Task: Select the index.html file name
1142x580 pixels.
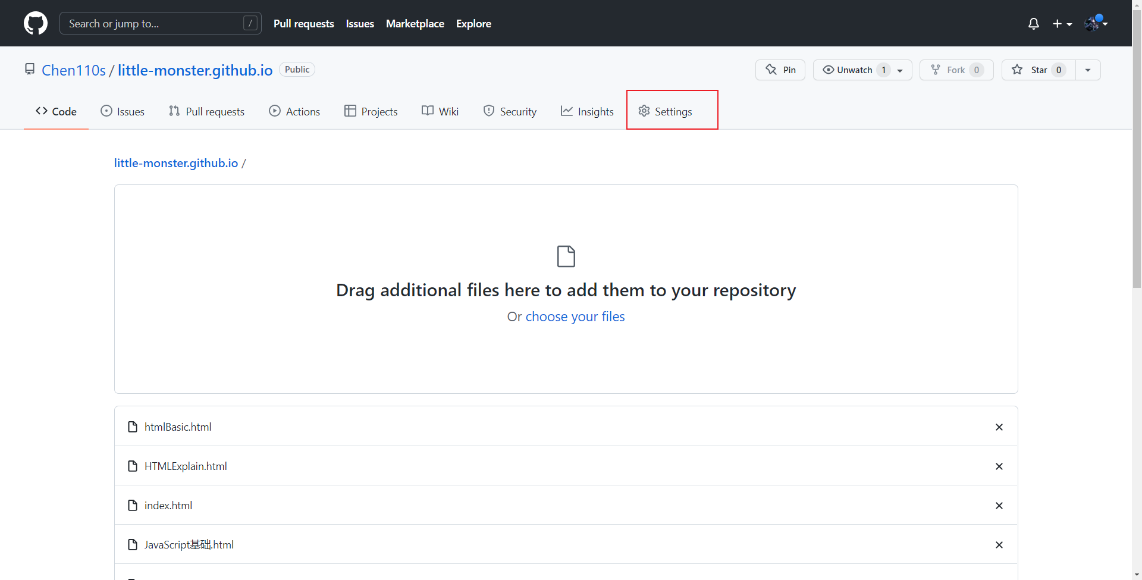Action: click(x=168, y=506)
